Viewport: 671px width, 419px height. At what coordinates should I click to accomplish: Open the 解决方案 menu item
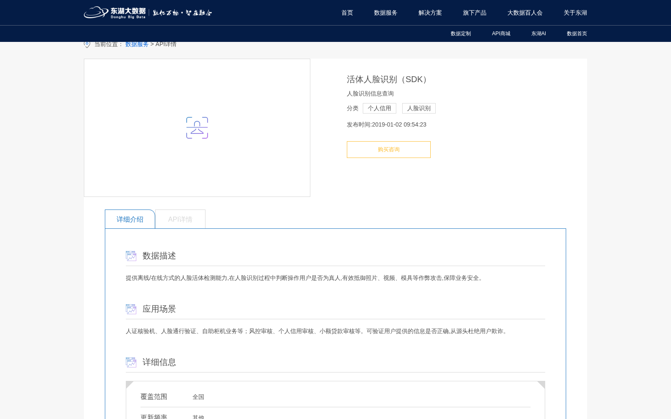pos(430,13)
